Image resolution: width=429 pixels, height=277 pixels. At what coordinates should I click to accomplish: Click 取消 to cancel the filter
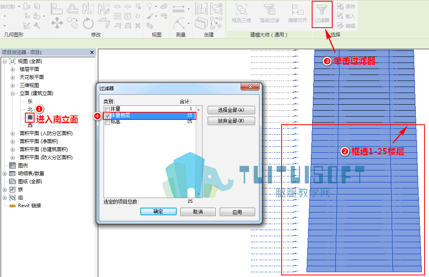(198, 212)
